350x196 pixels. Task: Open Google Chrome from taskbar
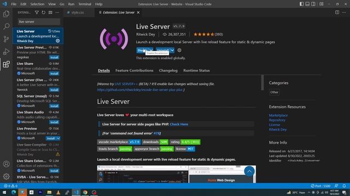tap(85, 192)
